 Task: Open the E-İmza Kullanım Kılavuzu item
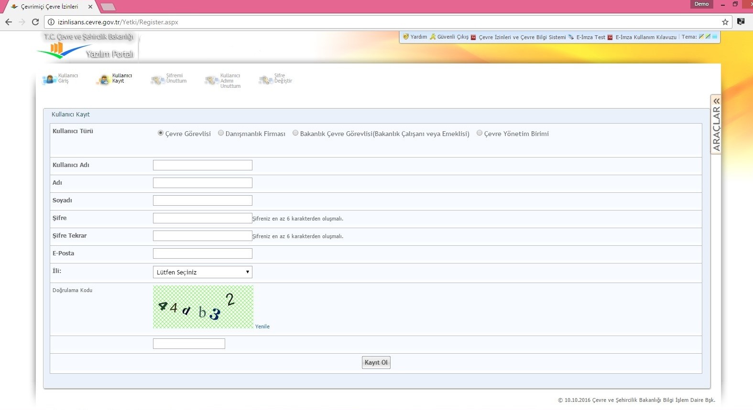point(645,37)
